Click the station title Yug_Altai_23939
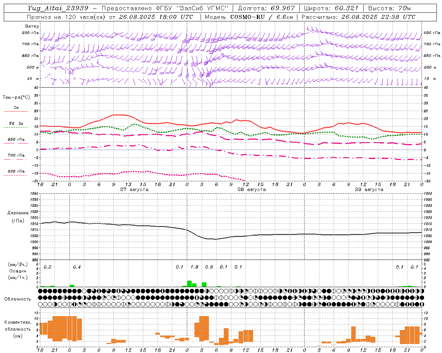This screenshot has height=353, width=442. click(x=58, y=8)
